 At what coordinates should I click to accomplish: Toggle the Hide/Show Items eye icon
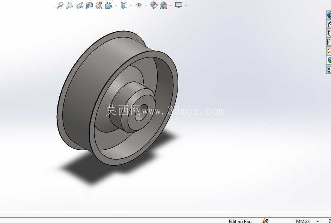[x=139, y=5]
